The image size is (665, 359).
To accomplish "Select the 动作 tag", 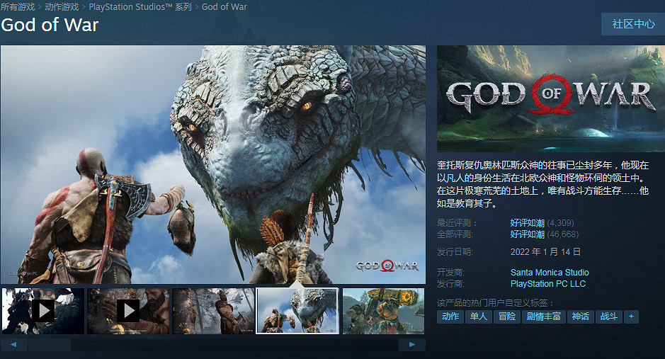I will [x=450, y=317].
